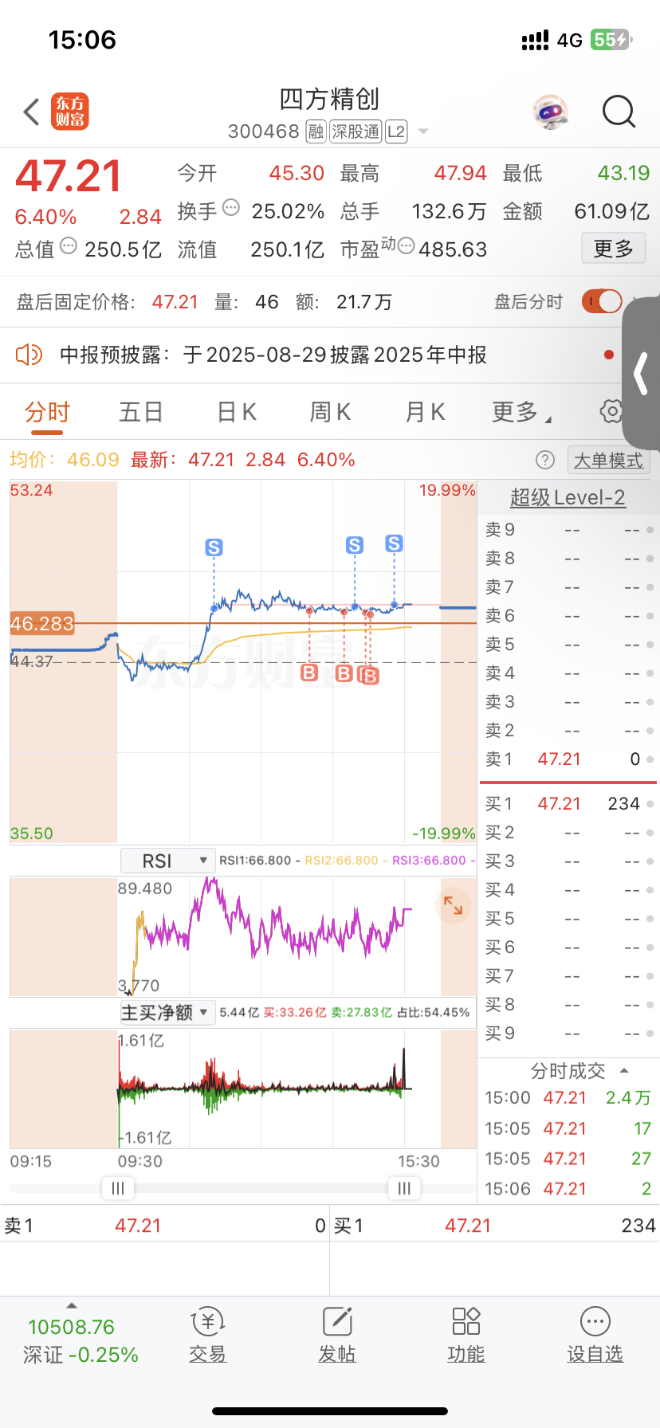Switch to 周K chart tab
The height and width of the screenshot is (1428, 660).
(330, 412)
